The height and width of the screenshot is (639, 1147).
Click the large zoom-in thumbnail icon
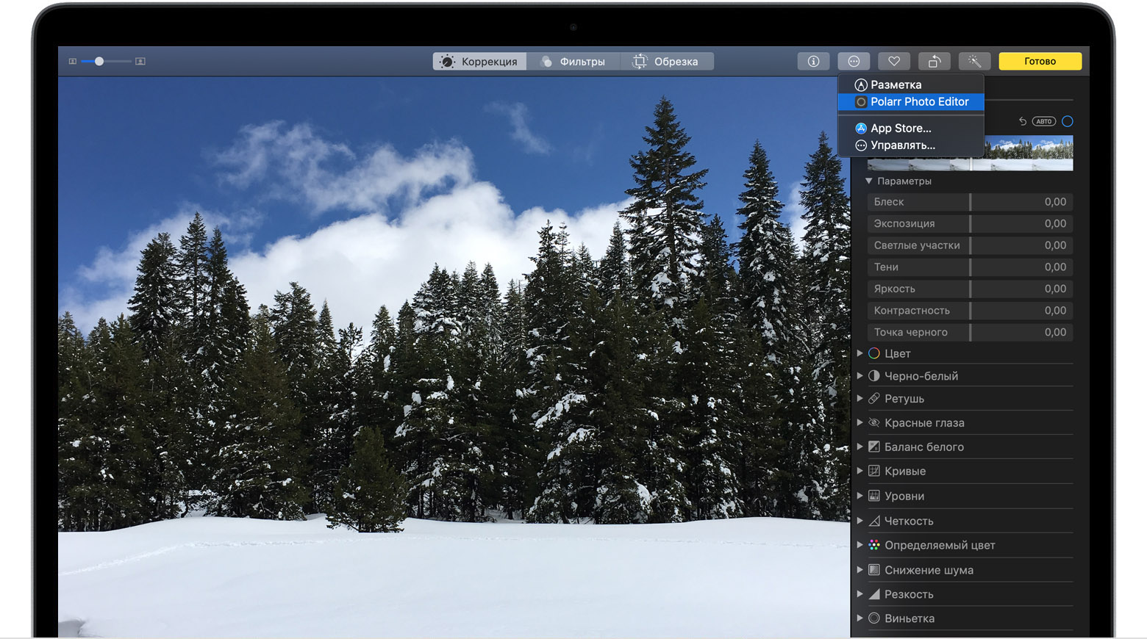(x=140, y=62)
